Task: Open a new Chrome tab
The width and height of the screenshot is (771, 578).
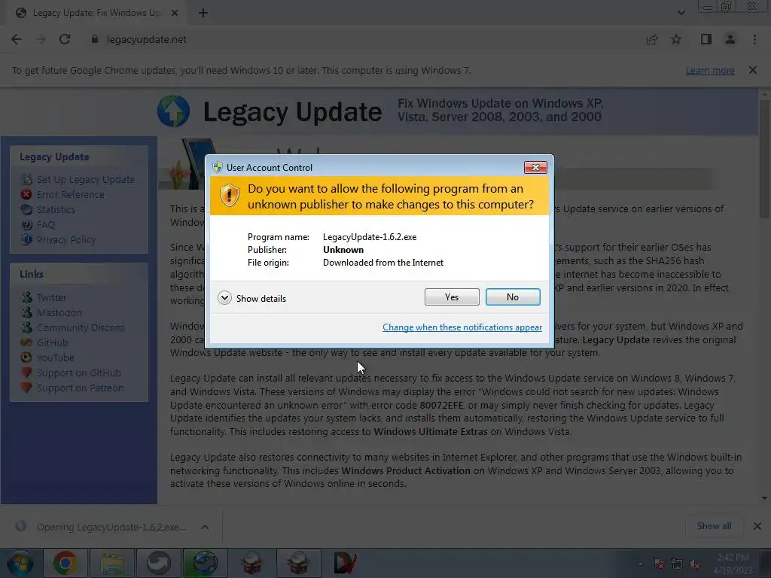Action: coord(203,13)
